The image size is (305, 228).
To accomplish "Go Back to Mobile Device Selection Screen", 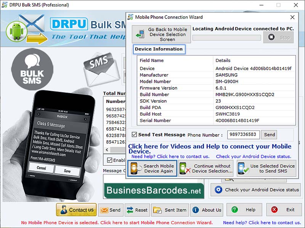I will (161, 34).
